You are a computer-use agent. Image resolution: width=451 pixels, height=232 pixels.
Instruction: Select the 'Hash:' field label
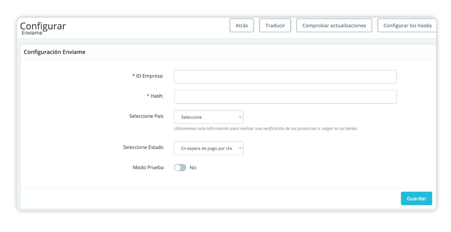pyautogui.click(x=157, y=96)
